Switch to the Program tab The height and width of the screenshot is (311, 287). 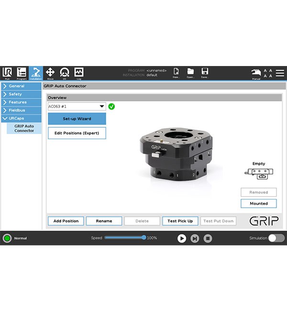click(22, 73)
